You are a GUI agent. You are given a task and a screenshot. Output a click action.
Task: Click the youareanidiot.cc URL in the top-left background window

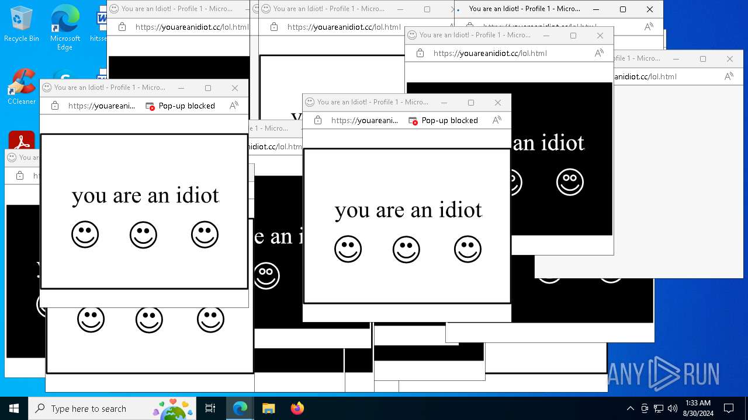[192, 27]
